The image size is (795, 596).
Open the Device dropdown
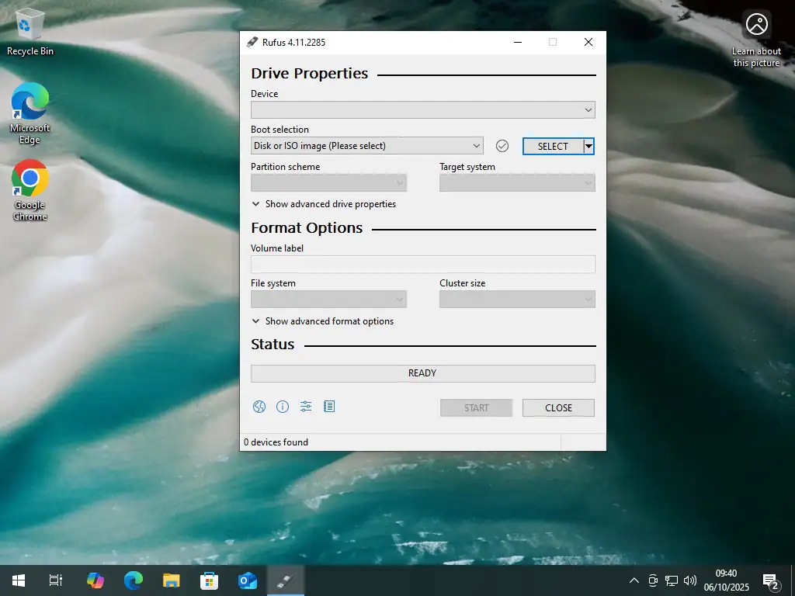422,110
